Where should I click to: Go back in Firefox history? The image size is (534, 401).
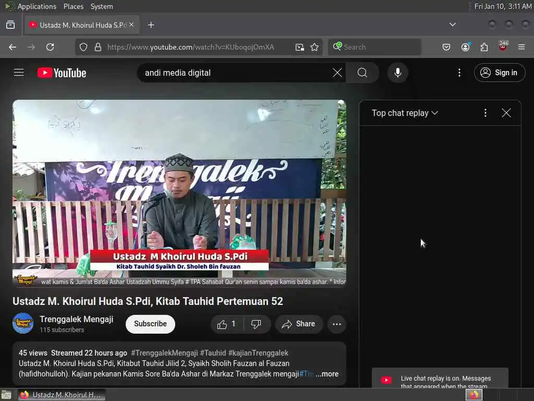pos(13,47)
